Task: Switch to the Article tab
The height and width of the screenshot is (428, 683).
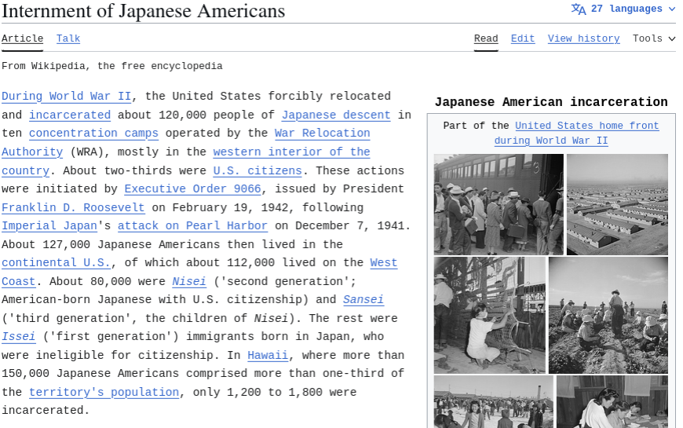Action: [22, 38]
